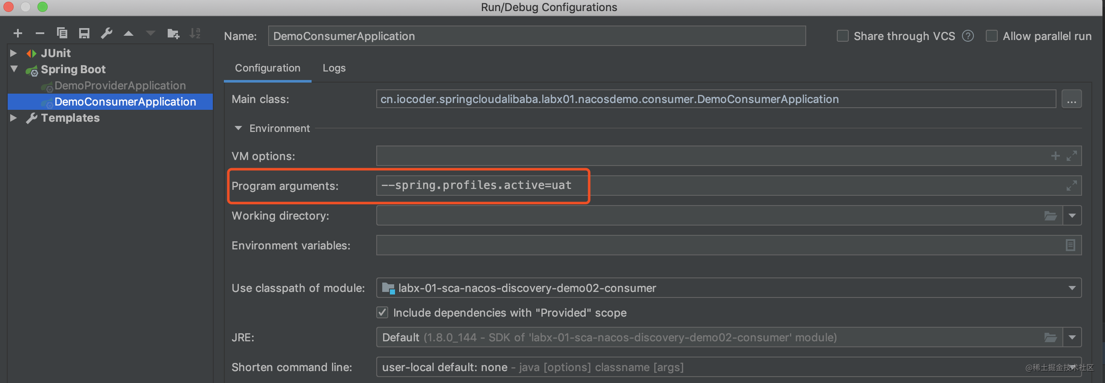Browse Main class with ellipsis button
This screenshot has width=1105, height=383.
pyautogui.click(x=1071, y=99)
